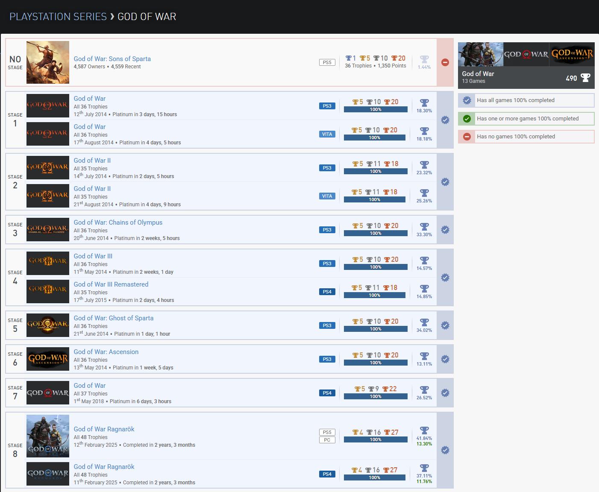This screenshot has height=492, width=599.
Task: Click the 26.52% platinum trophy icon
Action: coord(424,390)
